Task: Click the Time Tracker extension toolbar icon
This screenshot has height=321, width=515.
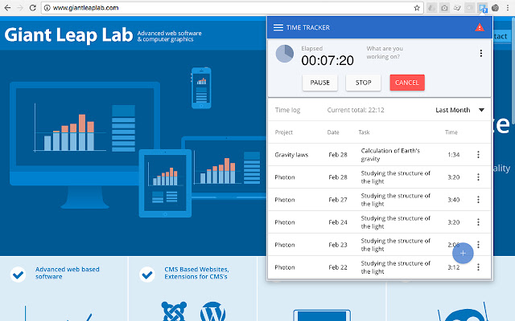Action: pyautogui.click(x=483, y=8)
